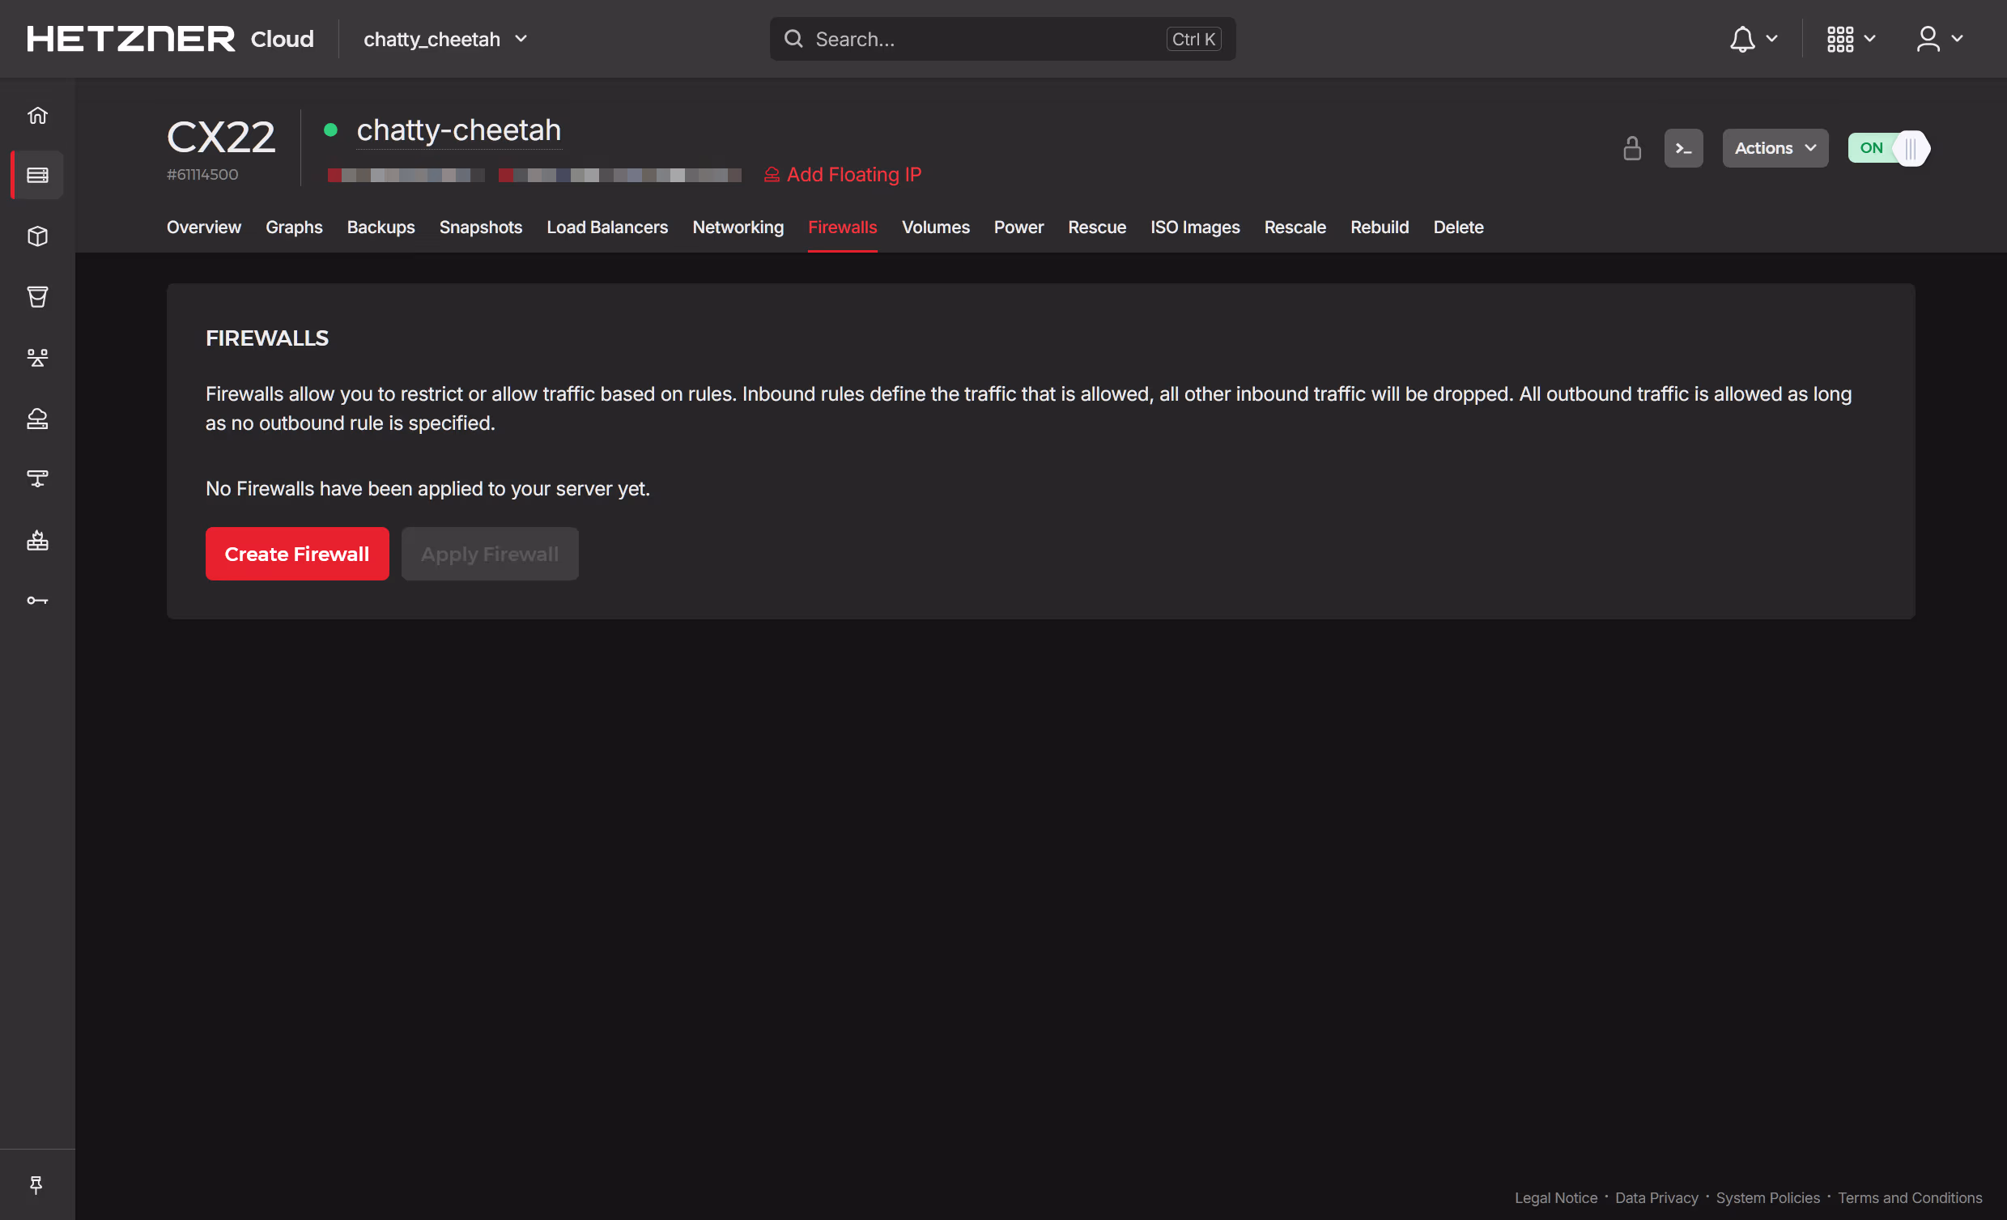Switch to the Snapshots tab
This screenshot has height=1220, width=2007.
(481, 227)
